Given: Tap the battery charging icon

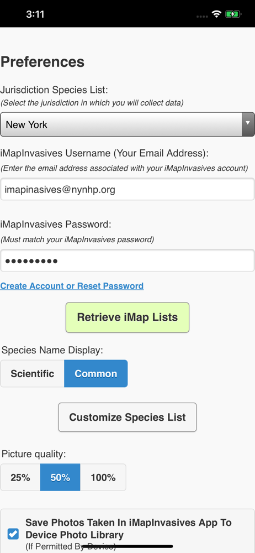Looking at the screenshot, I should [x=233, y=14].
